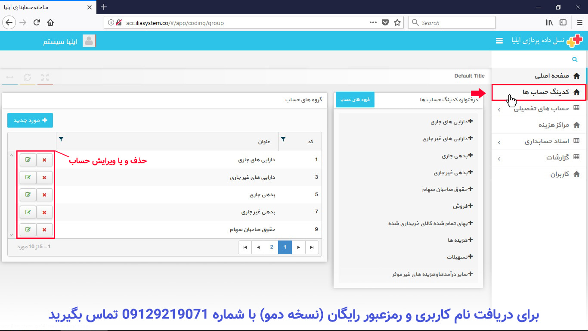The height and width of the screenshot is (331, 588).
Task: Edit the دارایی های جاری row with the pencil icon
Action: 28,160
